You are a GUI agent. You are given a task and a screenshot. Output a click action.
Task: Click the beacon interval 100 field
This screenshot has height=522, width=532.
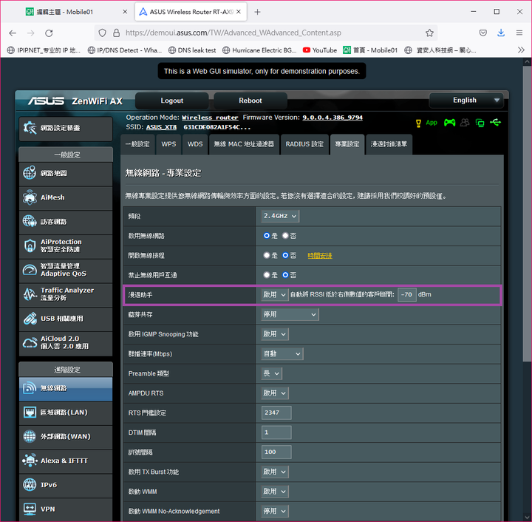(276, 452)
